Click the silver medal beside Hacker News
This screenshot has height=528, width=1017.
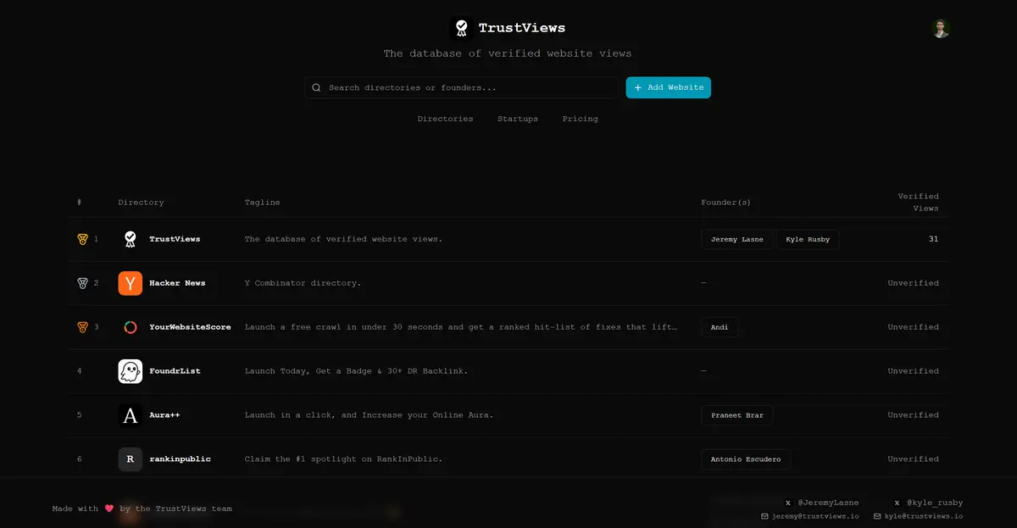(82, 283)
